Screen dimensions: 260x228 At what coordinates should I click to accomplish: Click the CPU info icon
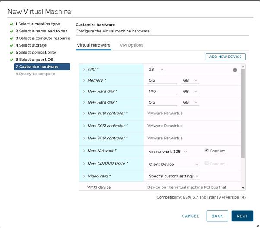pos(235,70)
